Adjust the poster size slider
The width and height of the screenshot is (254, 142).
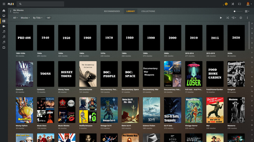238,11
